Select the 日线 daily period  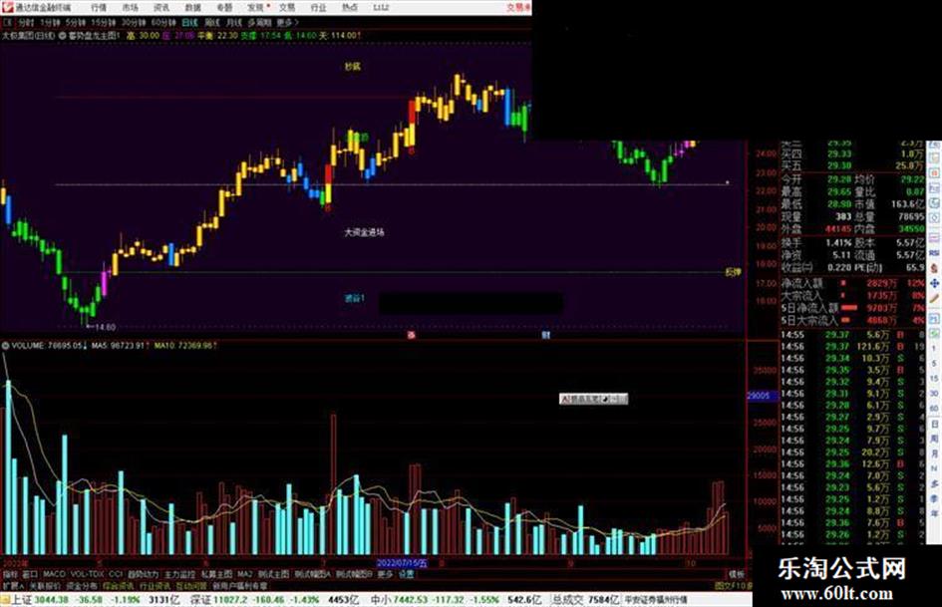point(189,22)
